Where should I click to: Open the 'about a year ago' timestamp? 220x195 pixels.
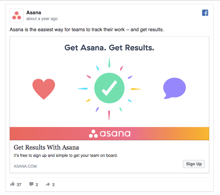pyautogui.click(x=42, y=18)
